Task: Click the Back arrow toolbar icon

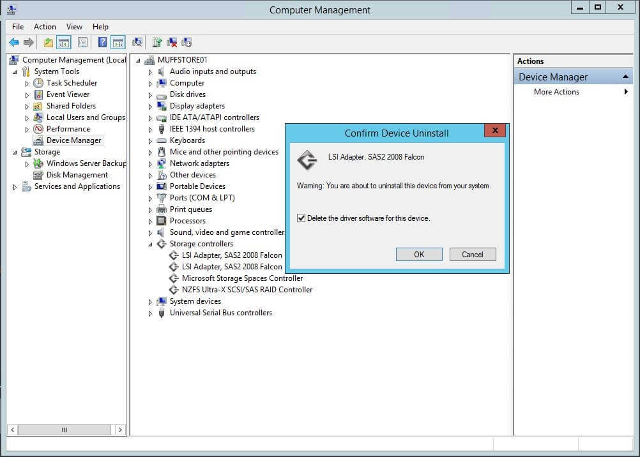Action: (14, 43)
